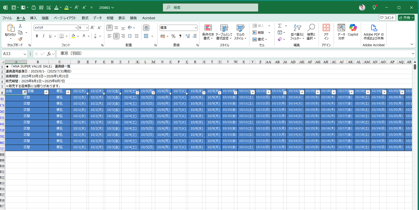Click the Merge and Center icon
The width and height of the screenshot is (419, 210).
click(x=146, y=36)
